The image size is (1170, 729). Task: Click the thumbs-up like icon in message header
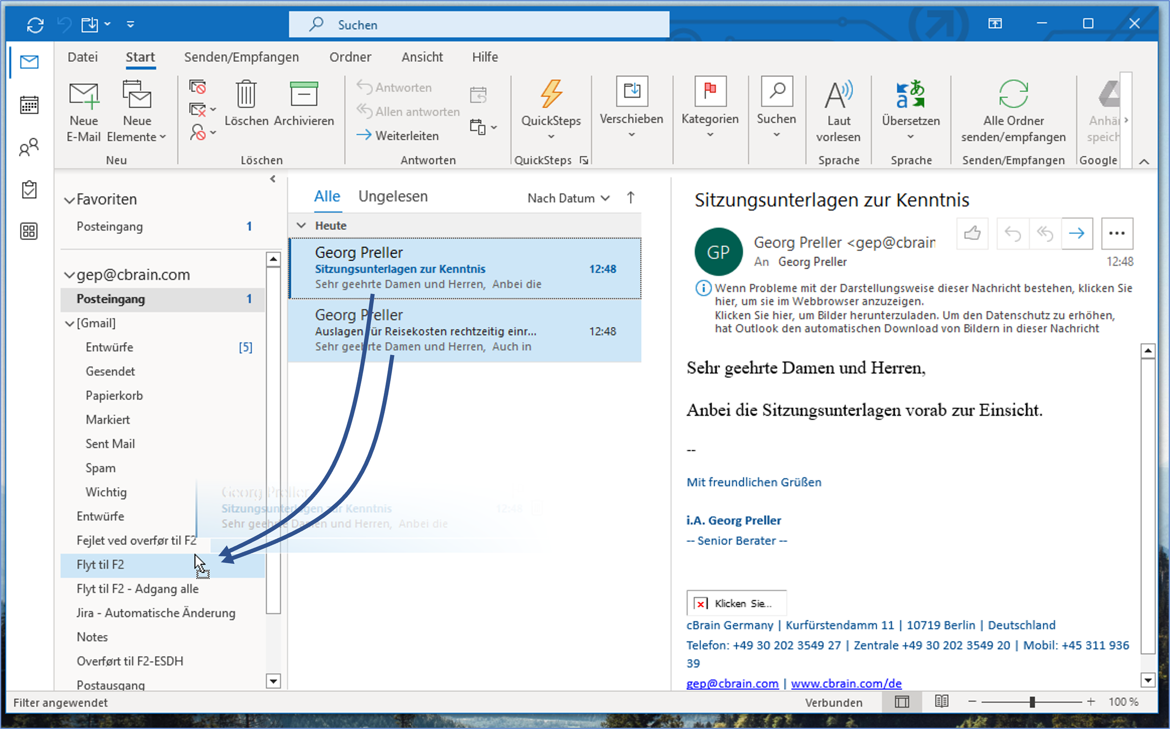pyautogui.click(x=972, y=234)
